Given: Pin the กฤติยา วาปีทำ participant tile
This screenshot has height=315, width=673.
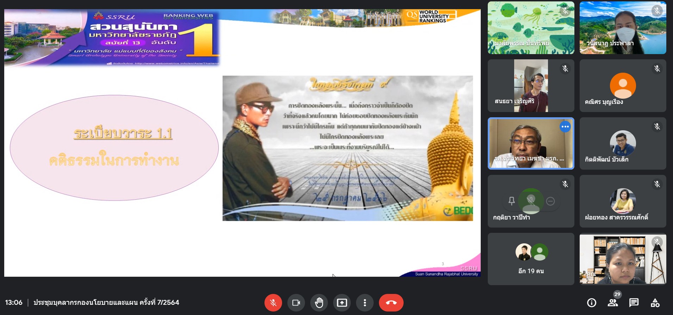Looking at the screenshot, I should [512, 201].
